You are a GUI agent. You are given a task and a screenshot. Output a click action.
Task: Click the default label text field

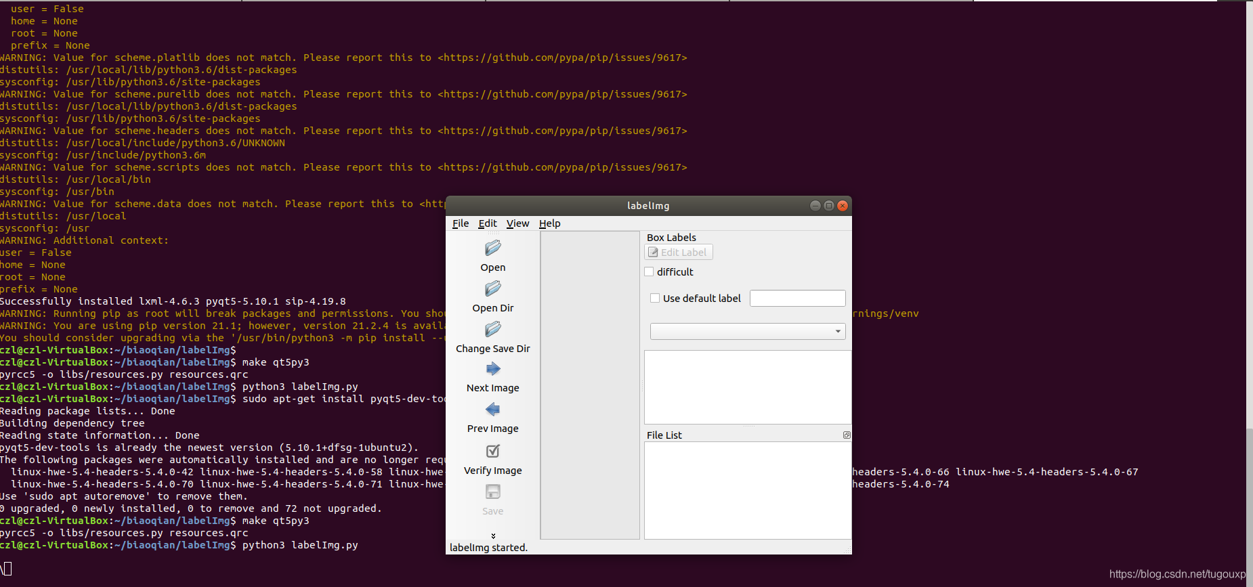point(798,298)
